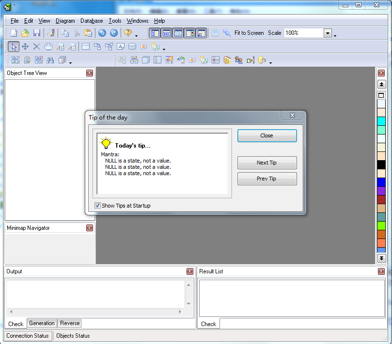This screenshot has width=392, height=344.
Task: Click the blue pushpin icon
Action: [227, 33]
